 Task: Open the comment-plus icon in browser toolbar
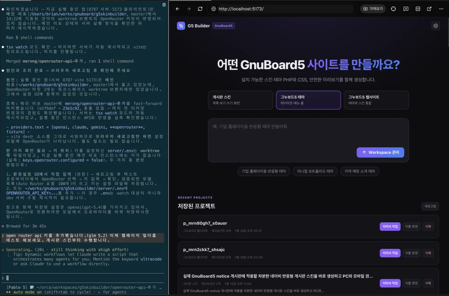(x=406, y=9)
